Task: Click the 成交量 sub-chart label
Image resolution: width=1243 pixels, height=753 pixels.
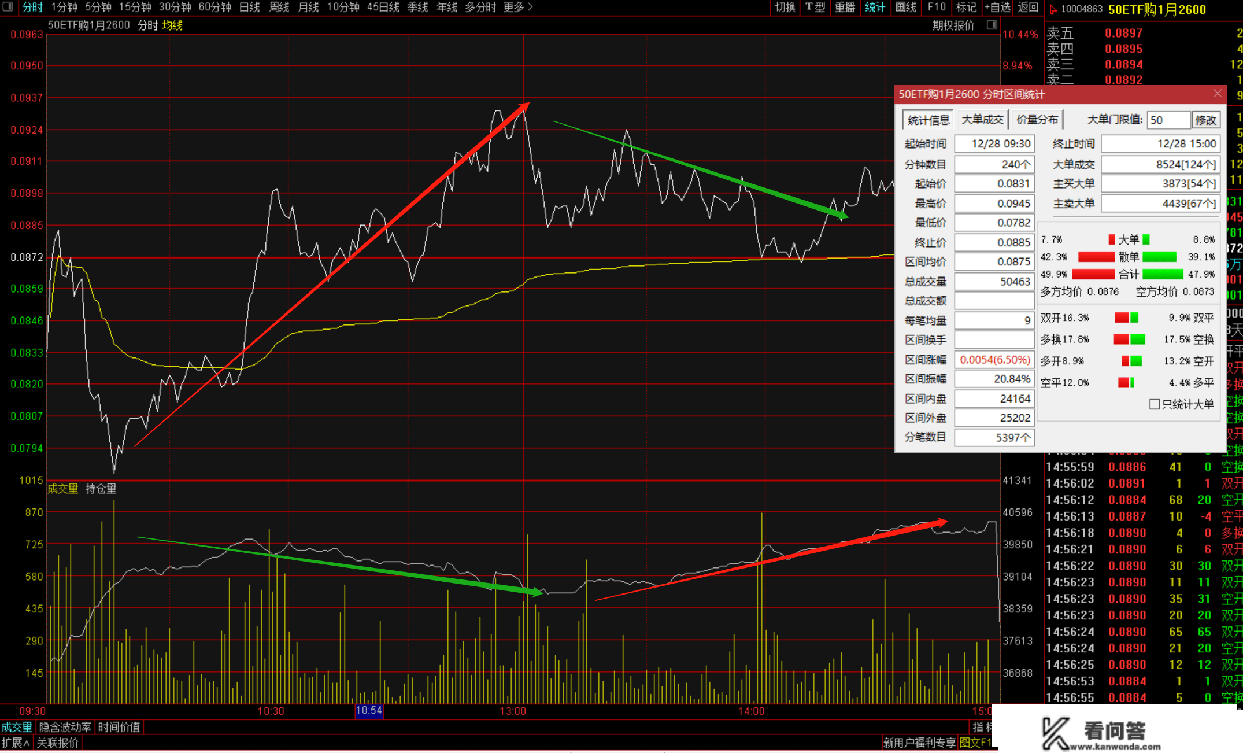Action: click(63, 489)
